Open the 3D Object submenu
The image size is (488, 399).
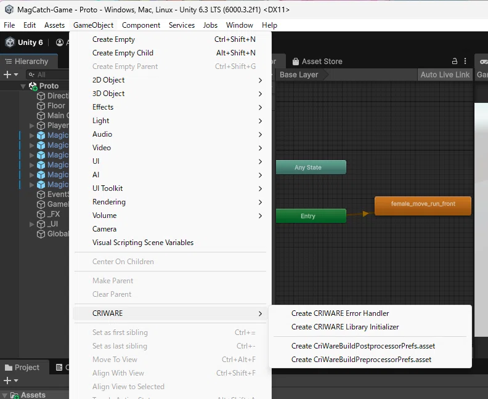coord(170,94)
